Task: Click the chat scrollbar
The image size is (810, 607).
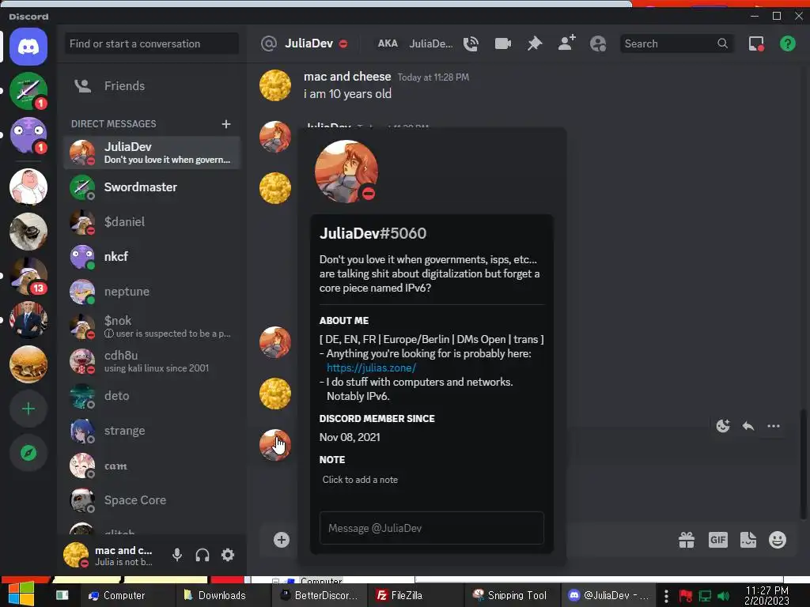Action: point(803,465)
